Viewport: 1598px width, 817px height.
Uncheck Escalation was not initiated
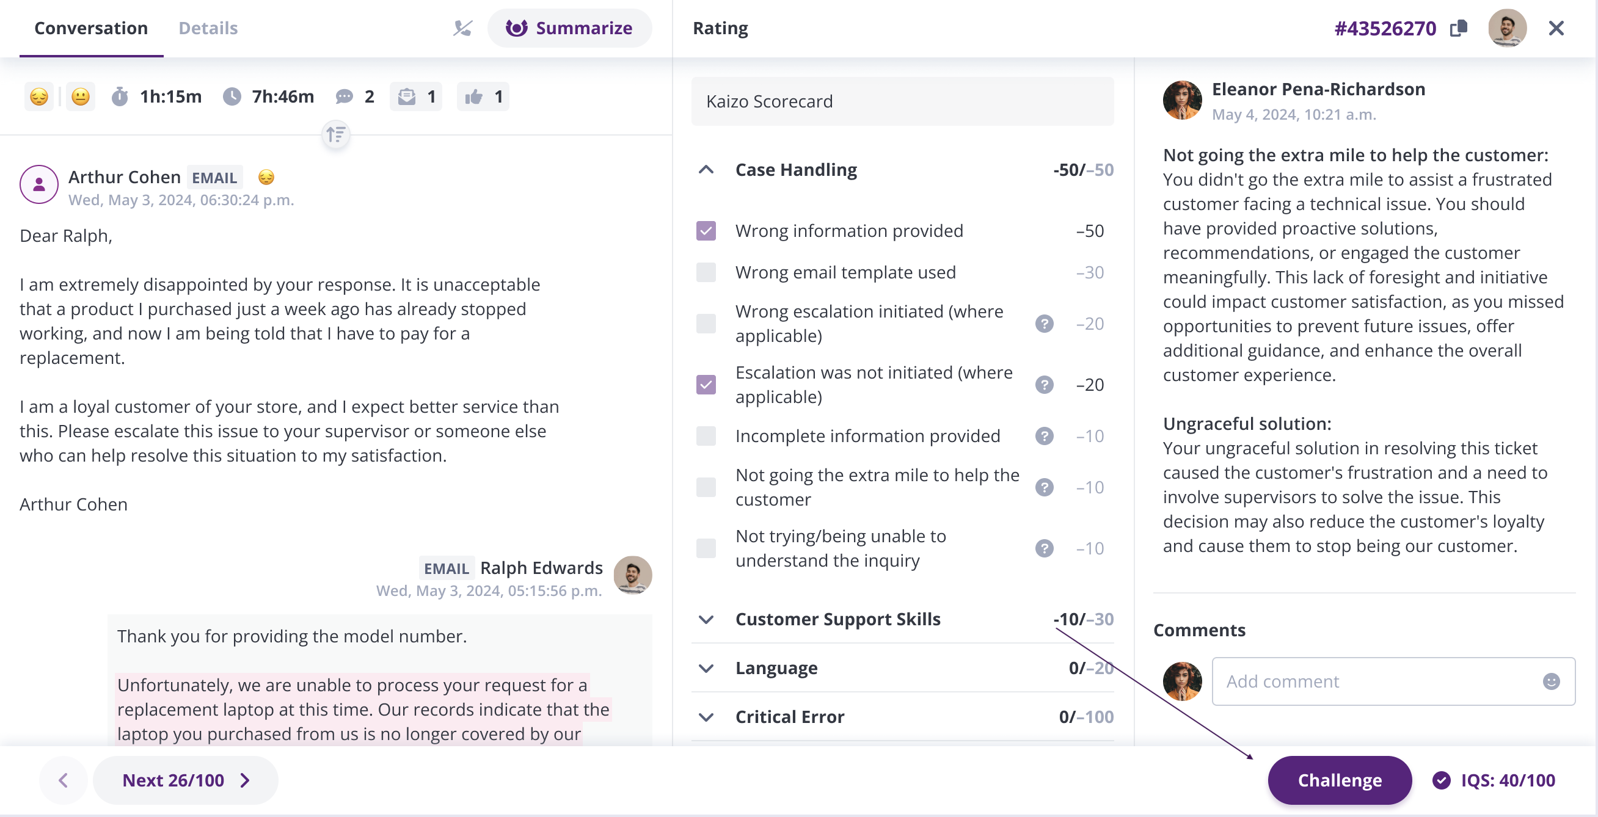(x=706, y=385)
